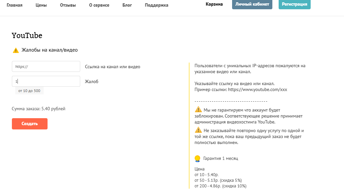Click the Регистрация button

(294, 4)
